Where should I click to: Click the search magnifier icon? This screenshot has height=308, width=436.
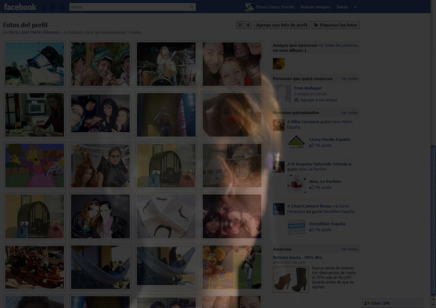pos(192,7)
